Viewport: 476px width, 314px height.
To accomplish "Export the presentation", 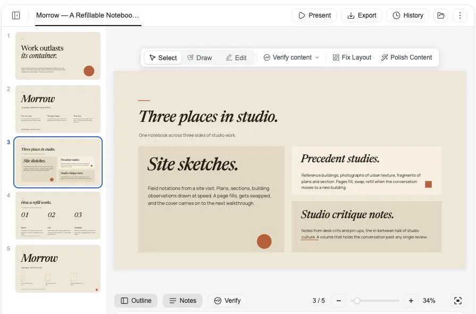I will tap(362, 15).
